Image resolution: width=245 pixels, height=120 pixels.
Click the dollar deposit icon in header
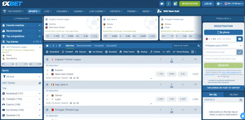coord(169,4)
